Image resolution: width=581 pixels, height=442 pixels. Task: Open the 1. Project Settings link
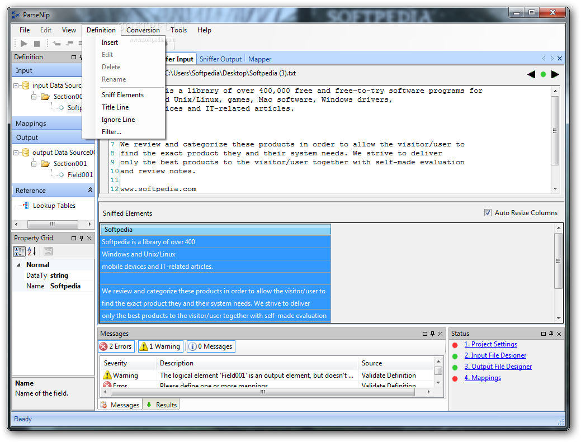(x=490, y=344)
